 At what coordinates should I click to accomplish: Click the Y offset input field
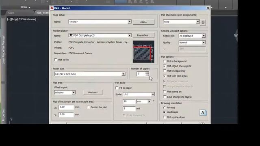pos(66,114)
